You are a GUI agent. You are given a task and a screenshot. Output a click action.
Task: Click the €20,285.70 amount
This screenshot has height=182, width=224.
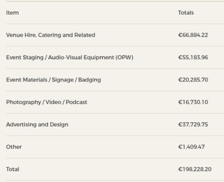pos(193,80)
